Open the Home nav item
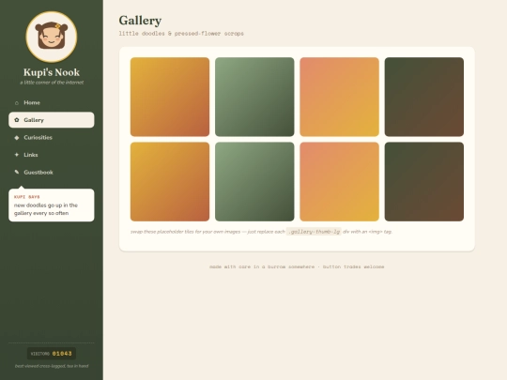Image resolution: width=507 pixels, height=380 pixels. [x=52, y=103]
